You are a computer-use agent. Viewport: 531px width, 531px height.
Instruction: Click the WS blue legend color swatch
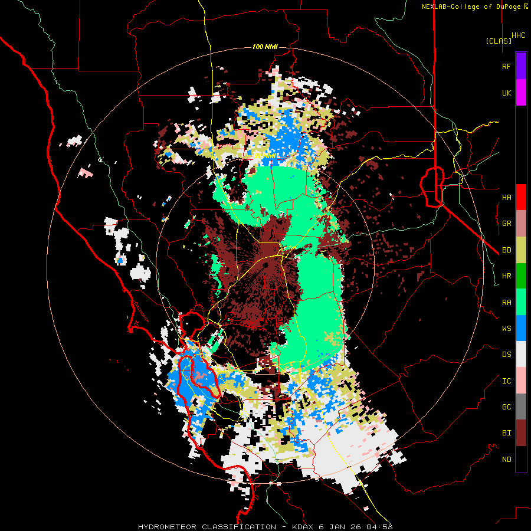coord(521,328)
